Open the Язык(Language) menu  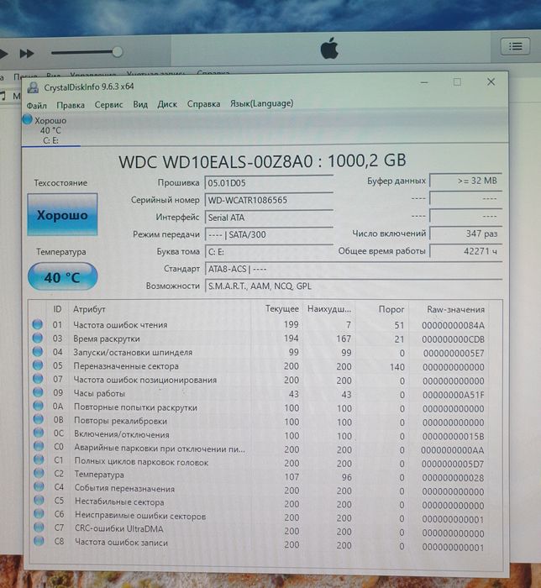pos(262,103)
